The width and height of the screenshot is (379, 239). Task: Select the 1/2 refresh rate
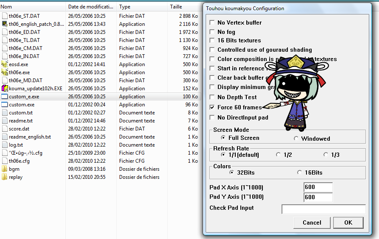click(x=278, y=155)
